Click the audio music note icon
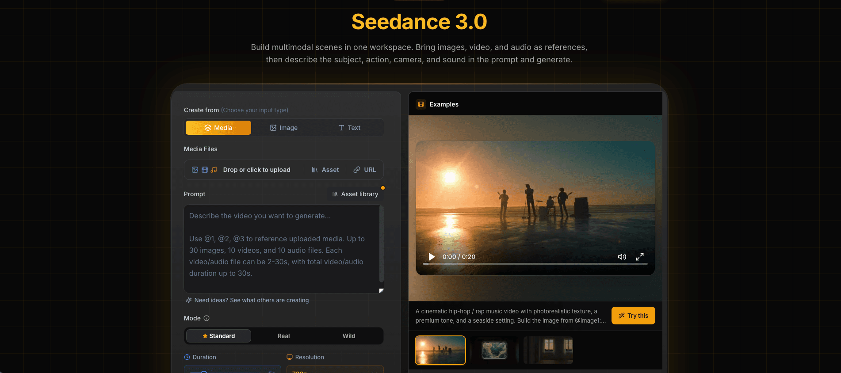This screenshot has height=373, width=841. [x=214, y=170]
